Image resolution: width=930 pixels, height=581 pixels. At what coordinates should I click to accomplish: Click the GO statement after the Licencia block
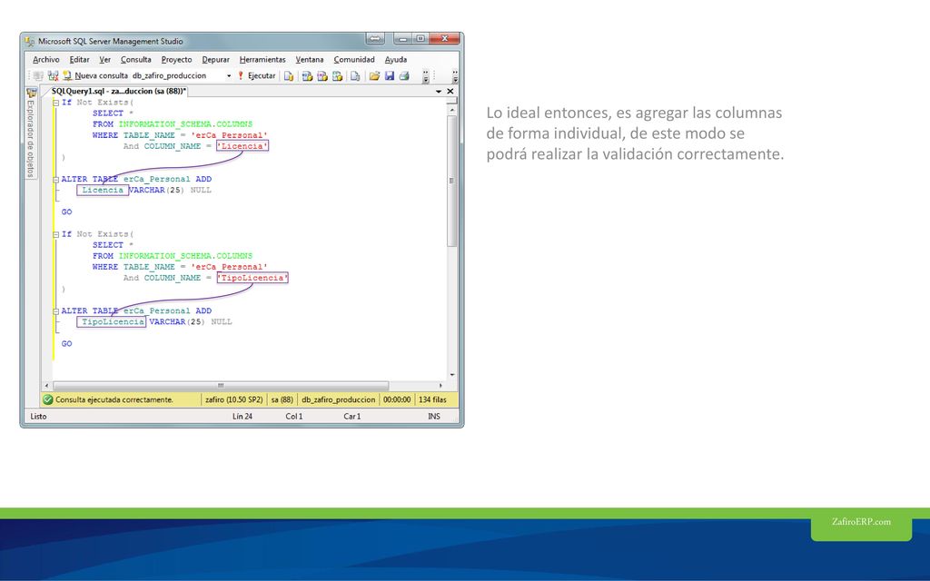67,212
